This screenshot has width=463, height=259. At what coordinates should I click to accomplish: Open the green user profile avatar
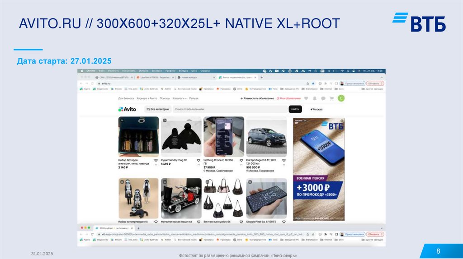tap(341, 98)
